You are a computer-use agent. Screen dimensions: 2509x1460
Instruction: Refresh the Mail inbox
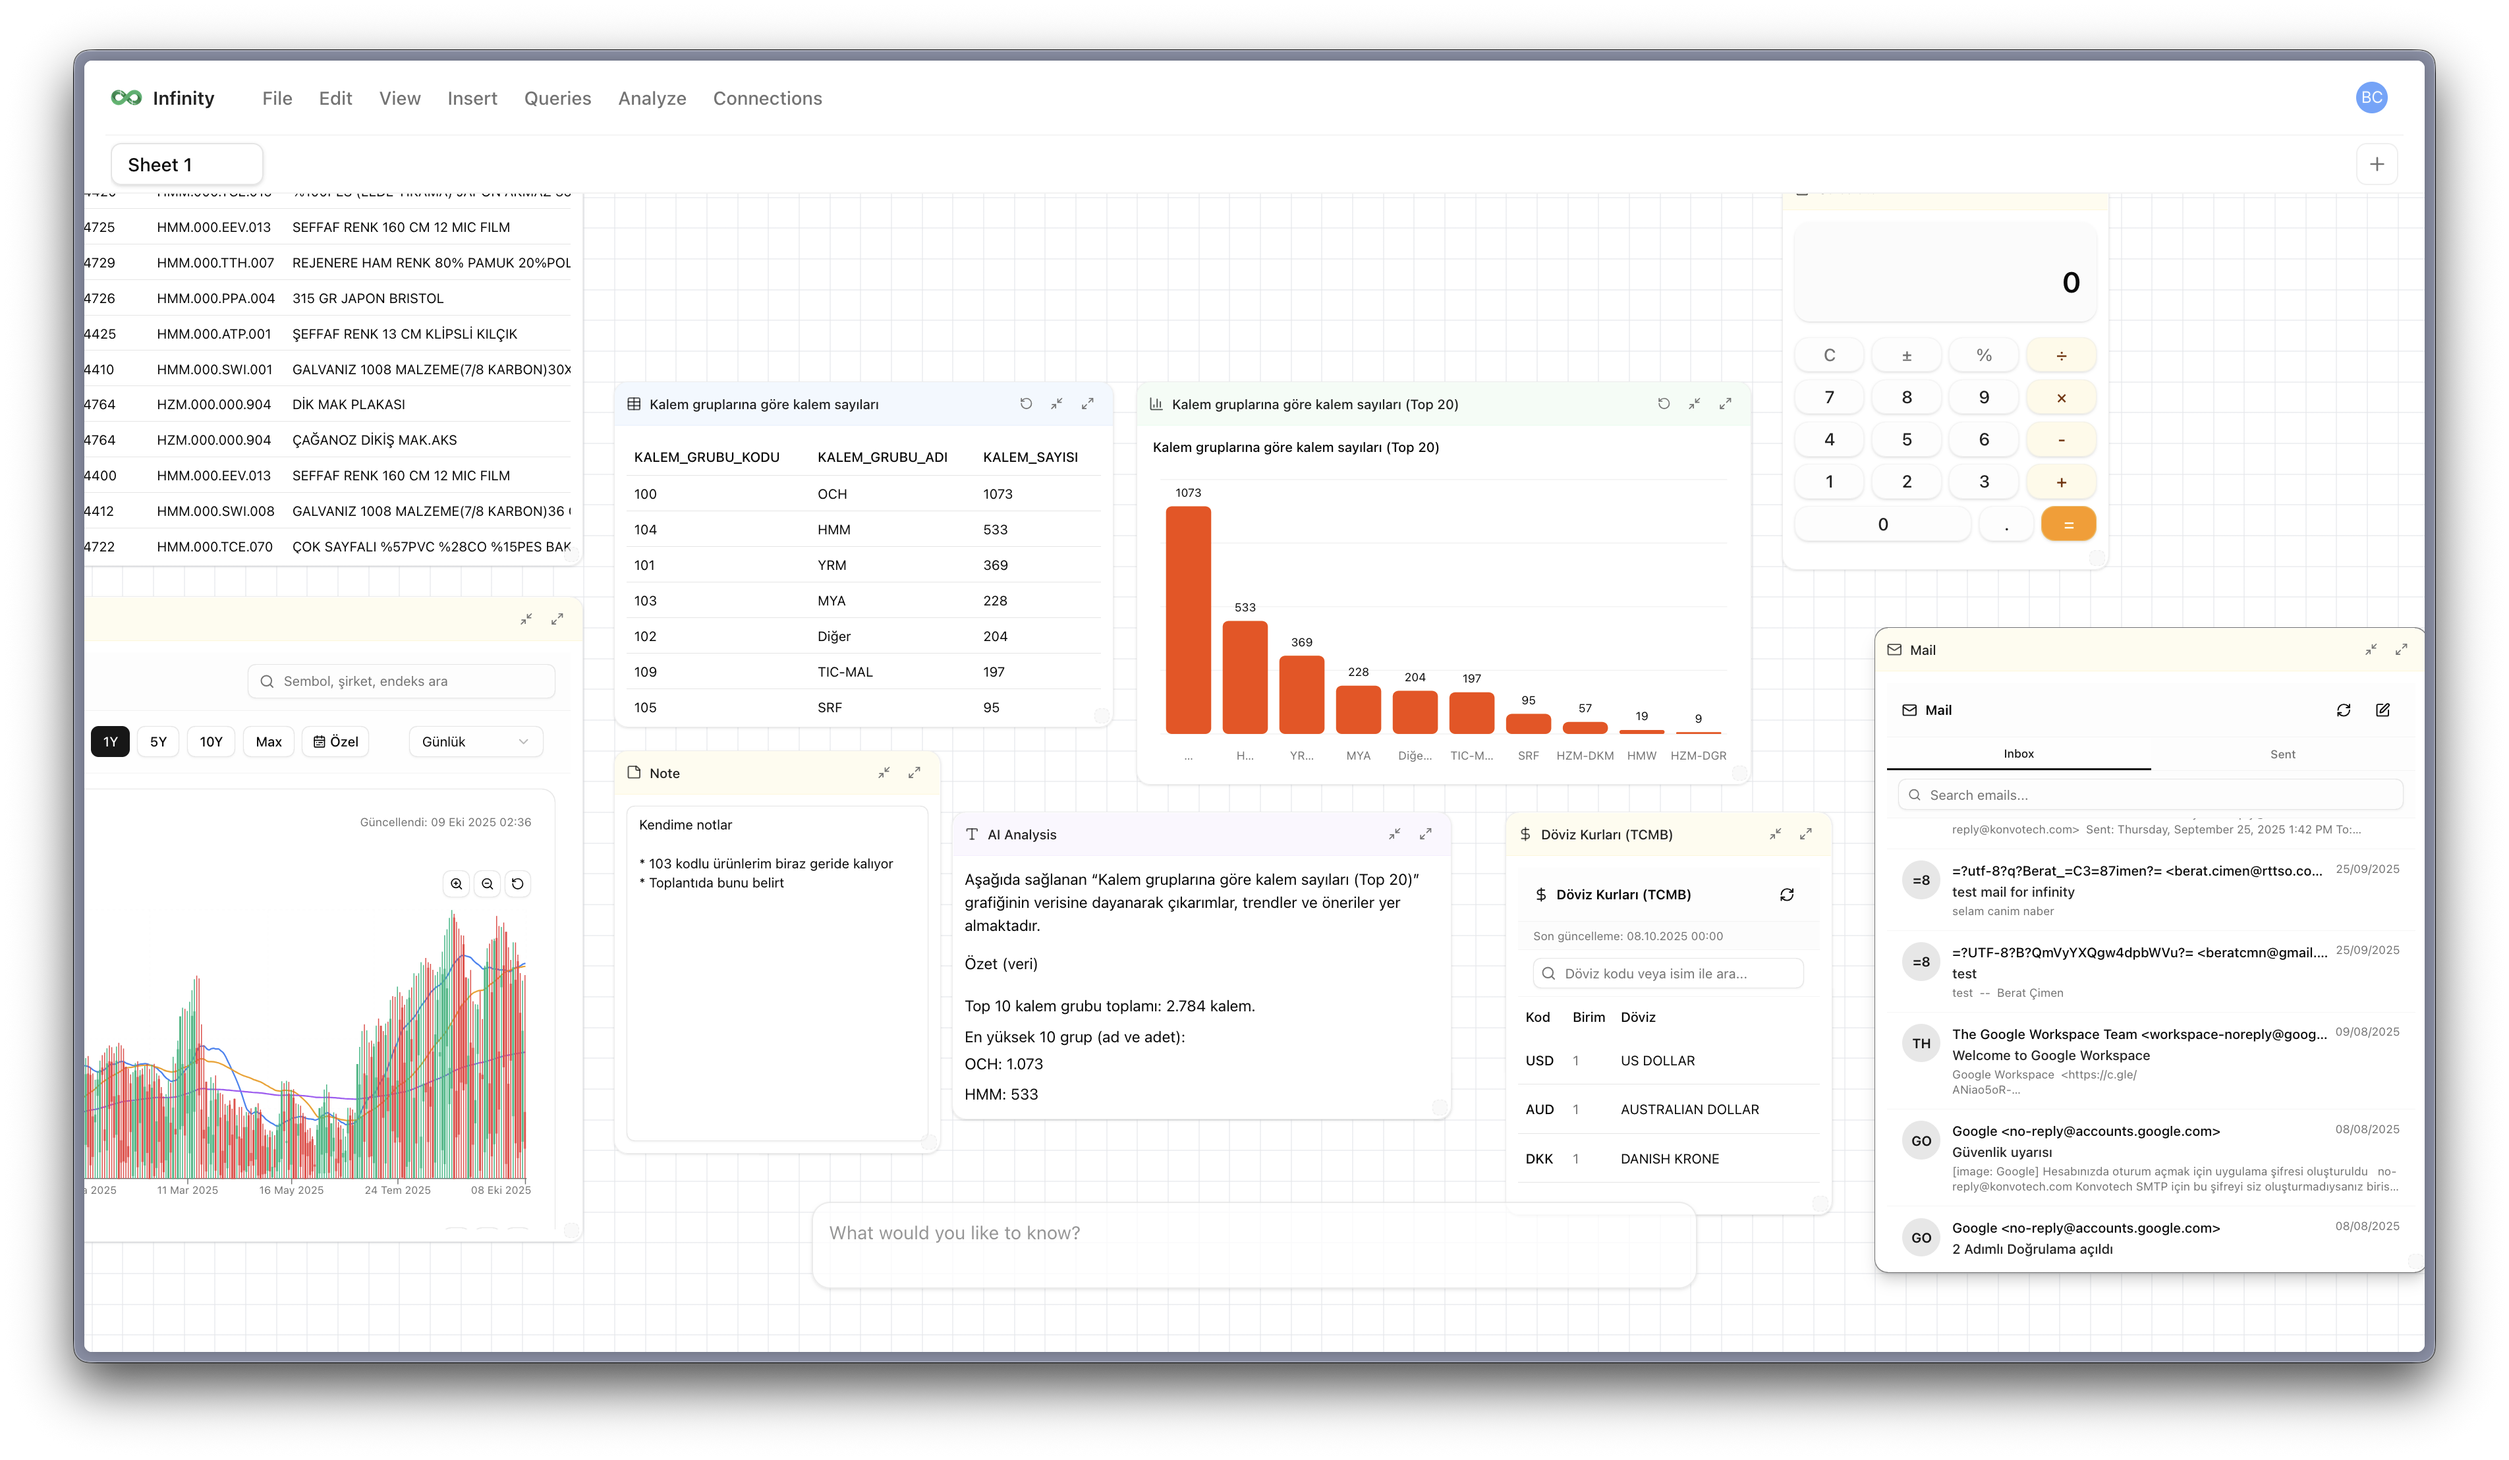(x=2343, y=710)
